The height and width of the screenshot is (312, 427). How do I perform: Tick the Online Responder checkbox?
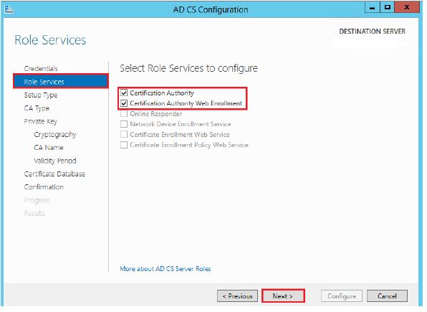pyautogui.click(x=124, y=114)
